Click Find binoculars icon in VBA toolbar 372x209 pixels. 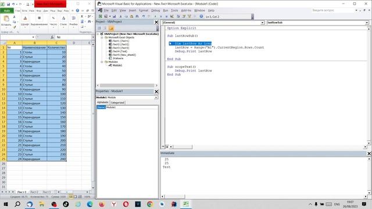coord(137,16)
